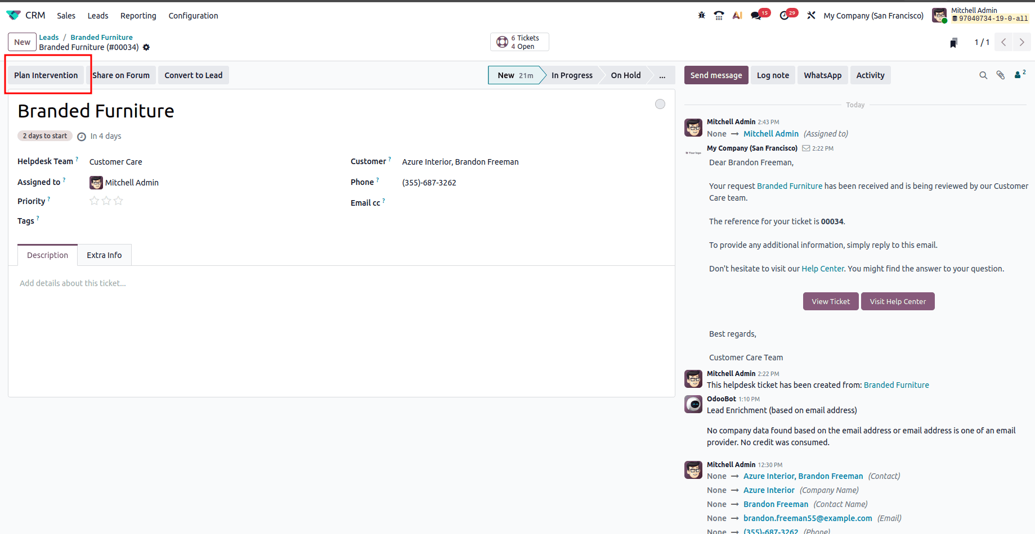Screen dimensions: 1035x534
Task: Click the Plan Intervention button
Action: [x=46, y=75]
